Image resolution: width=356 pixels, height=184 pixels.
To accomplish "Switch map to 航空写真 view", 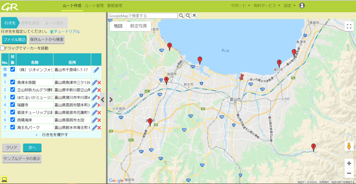I will tap(139, 26).
